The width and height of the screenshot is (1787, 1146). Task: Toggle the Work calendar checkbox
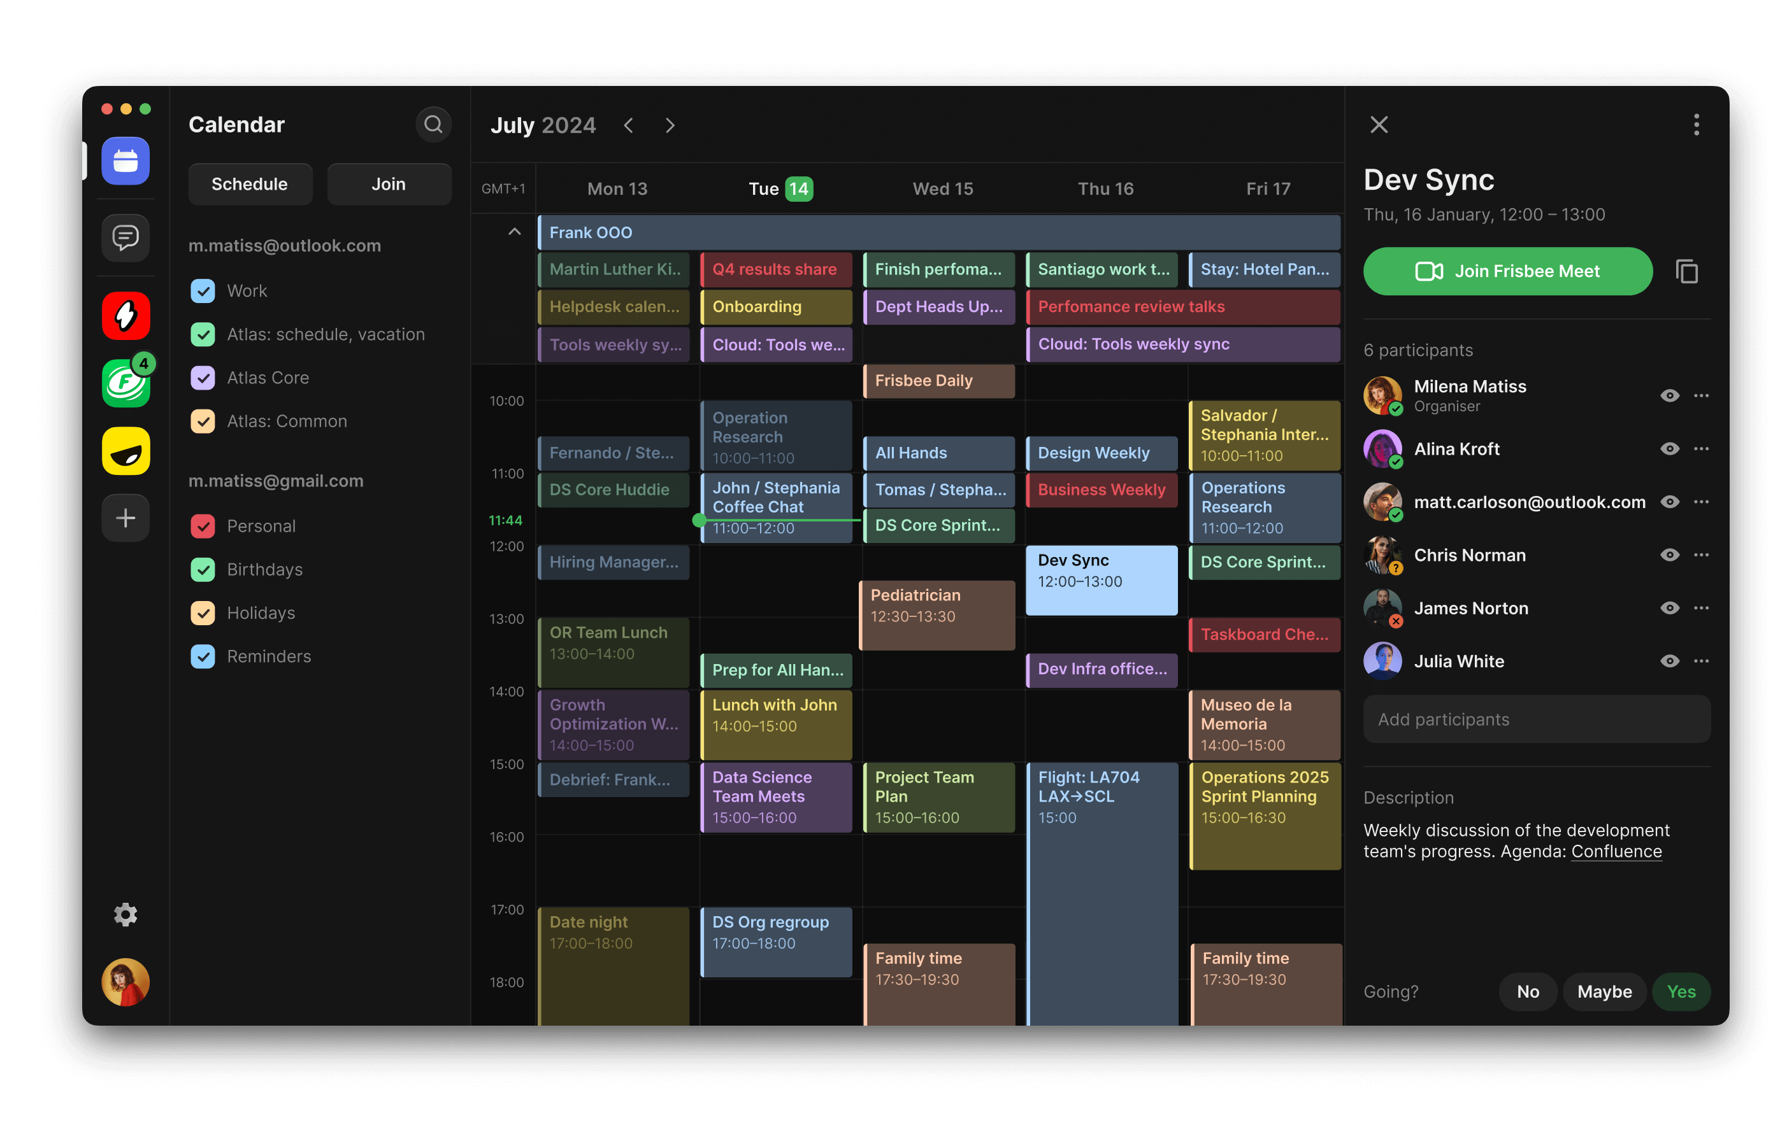[203, 290]
